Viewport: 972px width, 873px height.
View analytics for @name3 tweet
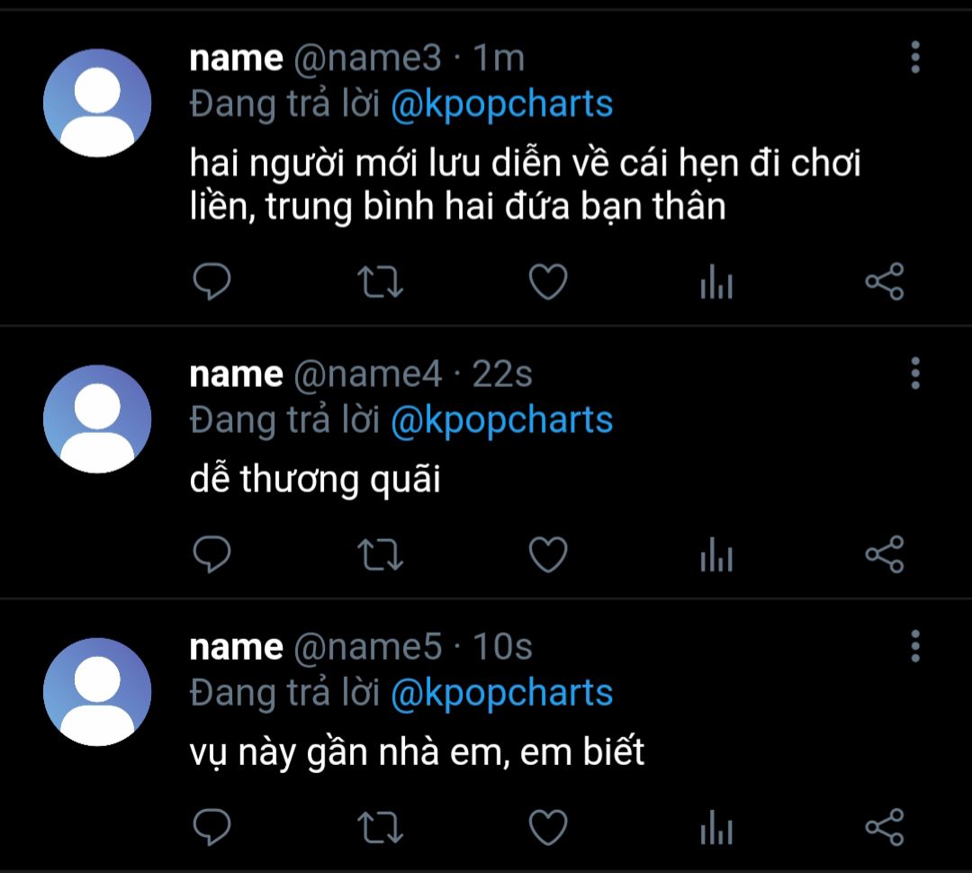click(716, 284)
